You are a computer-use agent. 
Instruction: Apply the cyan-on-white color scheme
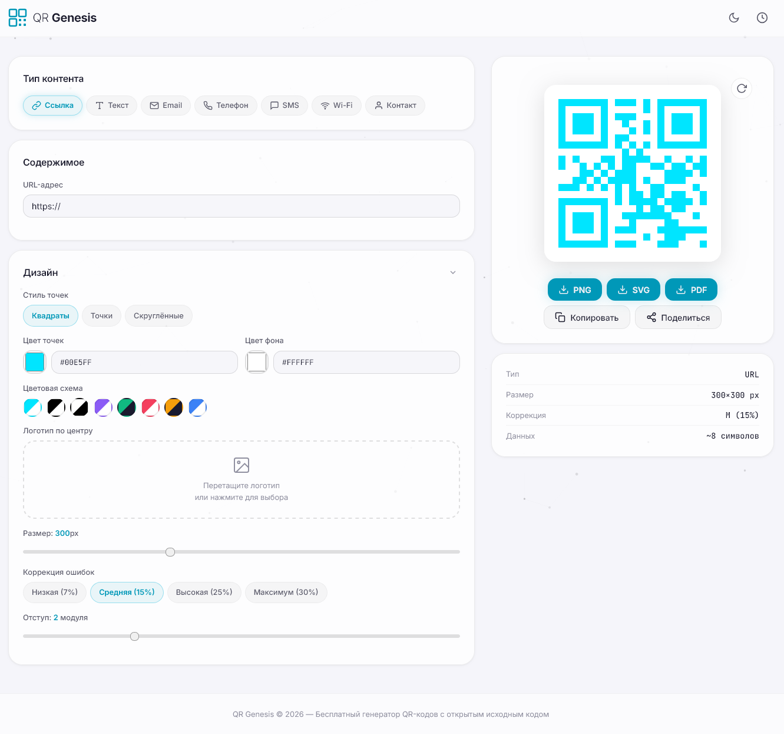tap(32, 407)
